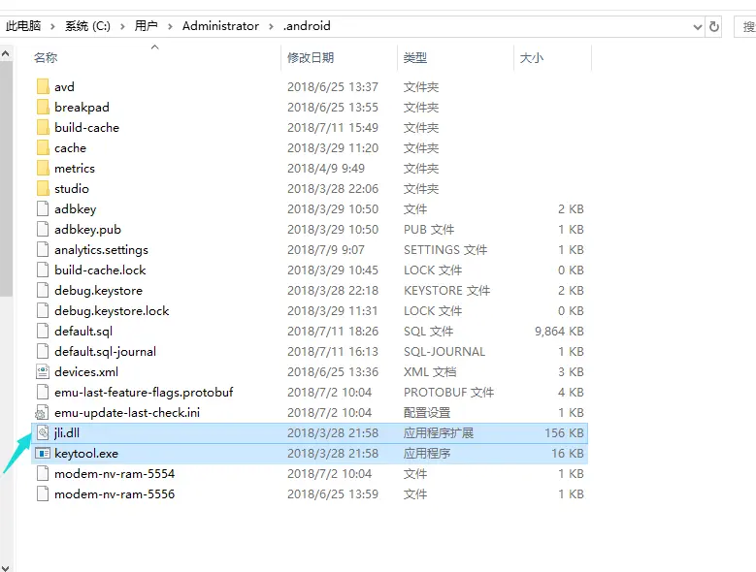The width and height of the screenshot is (756, 572).
Task: Click the folder name build-cache
Action: pyautogui.click(x=86, y=128)
